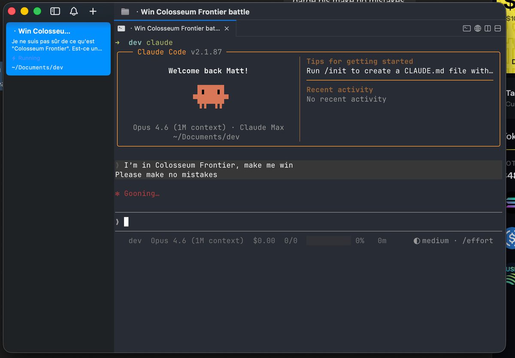Open new terminal pane icon

click(467, 29)
